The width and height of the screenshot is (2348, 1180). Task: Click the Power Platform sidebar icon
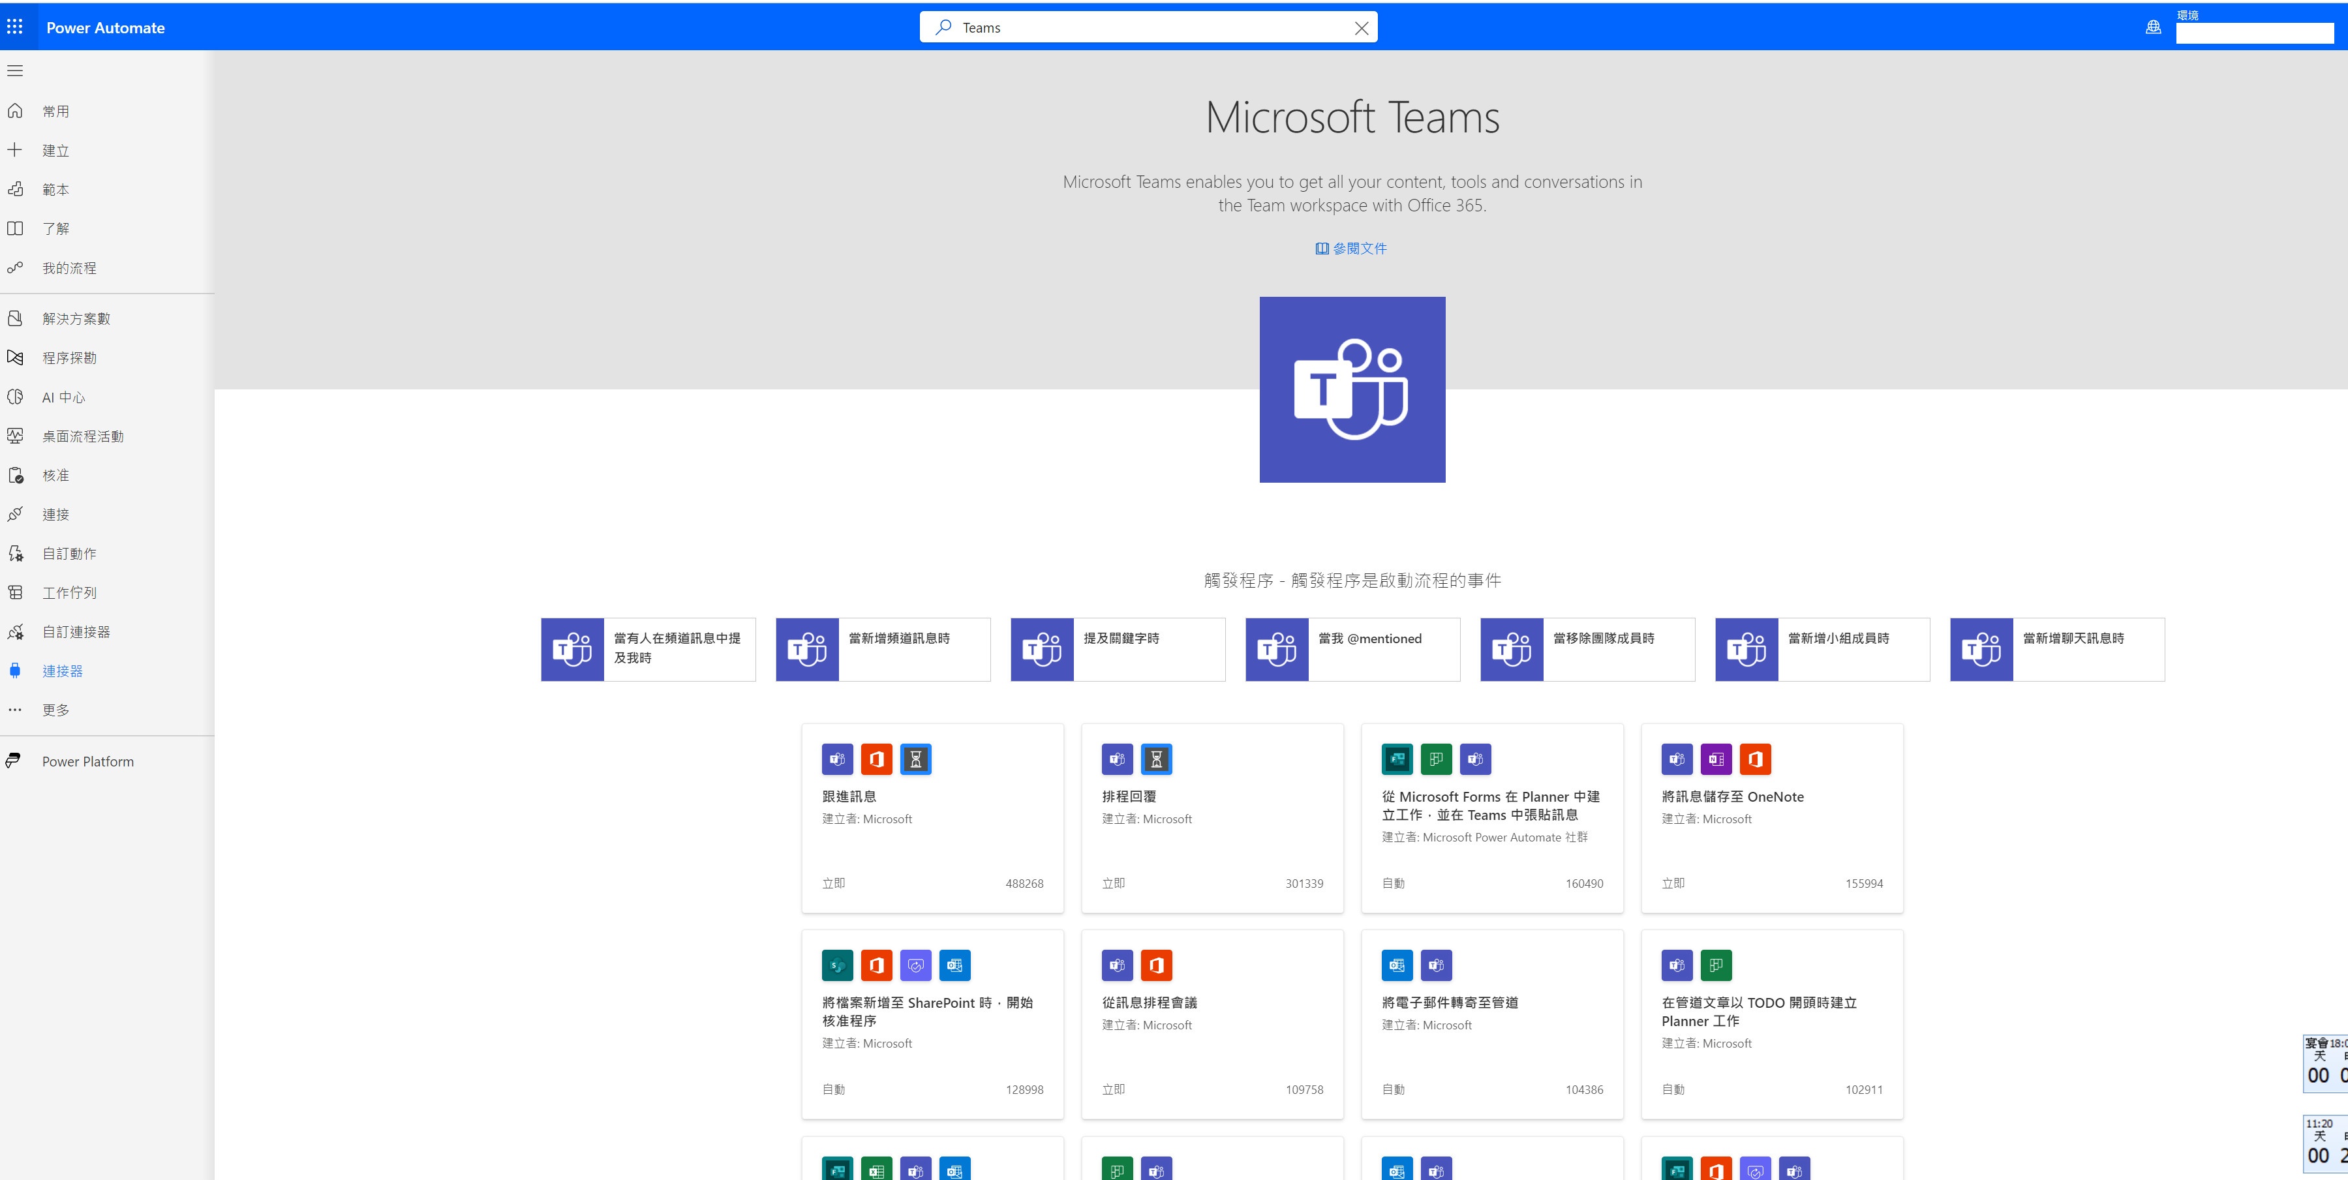[x=14, y=761]
